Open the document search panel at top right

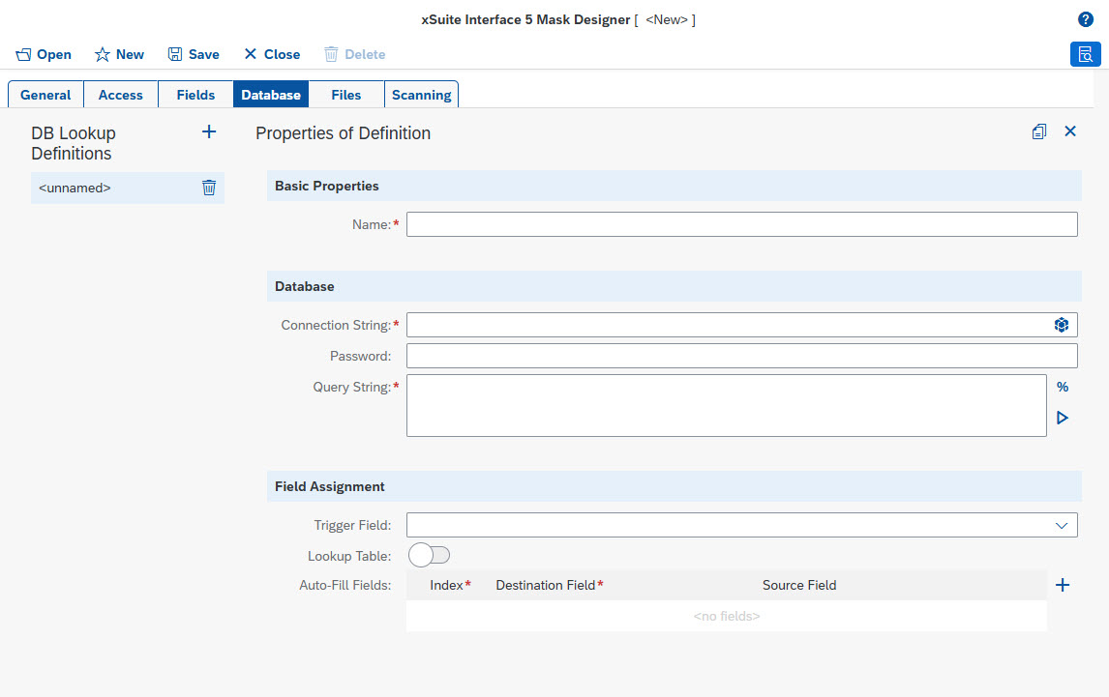tap(1086, 55)
